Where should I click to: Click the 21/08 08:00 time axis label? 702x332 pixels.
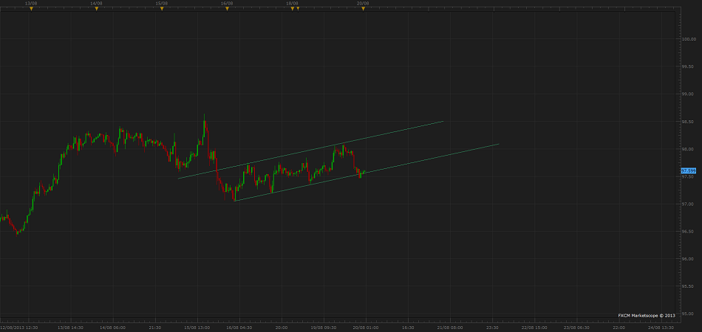pyautogui.click(x=450, y=326)
